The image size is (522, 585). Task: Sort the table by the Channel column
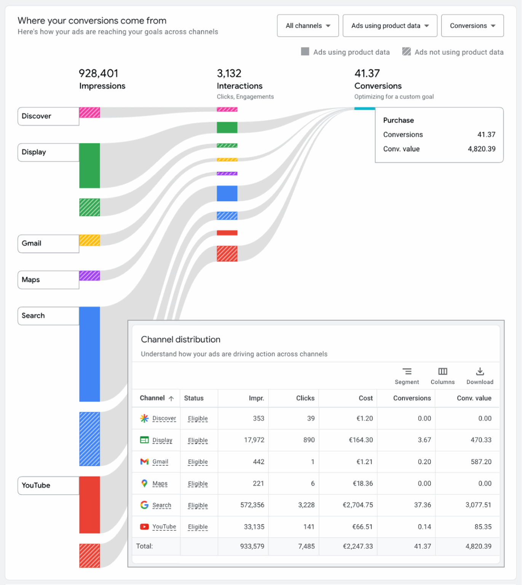coord(152,398)
